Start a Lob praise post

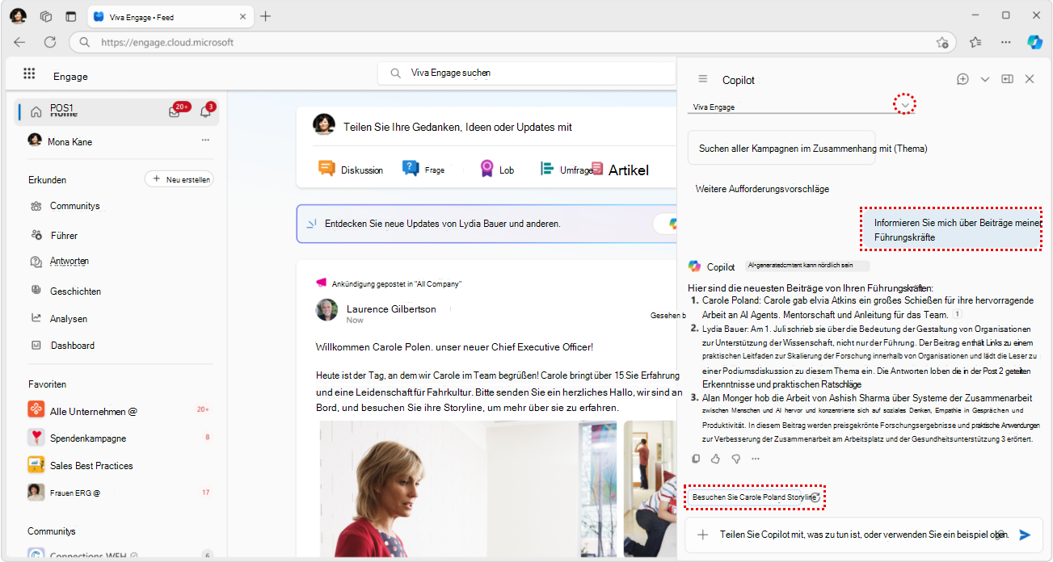click(x=497, y=170)
